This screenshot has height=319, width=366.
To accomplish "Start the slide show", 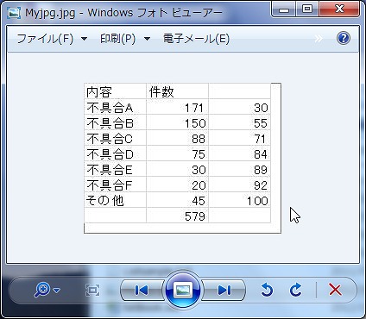I will click(183, 290).
